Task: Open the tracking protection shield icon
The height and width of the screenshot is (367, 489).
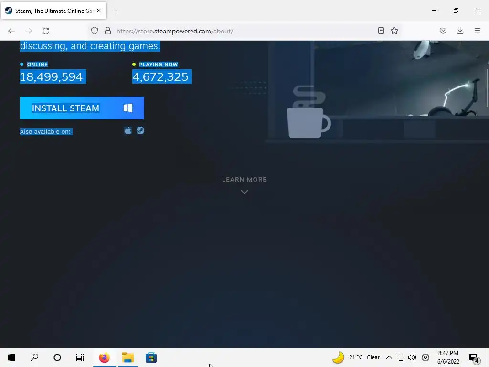Action: click(95, 31)
